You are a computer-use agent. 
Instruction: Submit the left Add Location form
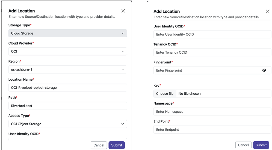click(x=117, y=145)
